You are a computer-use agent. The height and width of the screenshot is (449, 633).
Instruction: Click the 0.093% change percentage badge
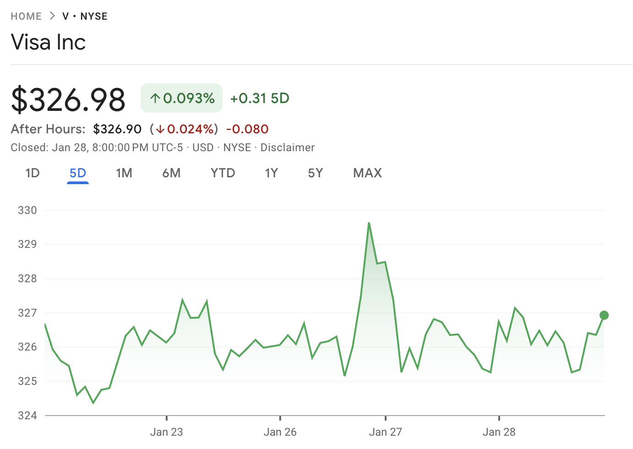181,98
